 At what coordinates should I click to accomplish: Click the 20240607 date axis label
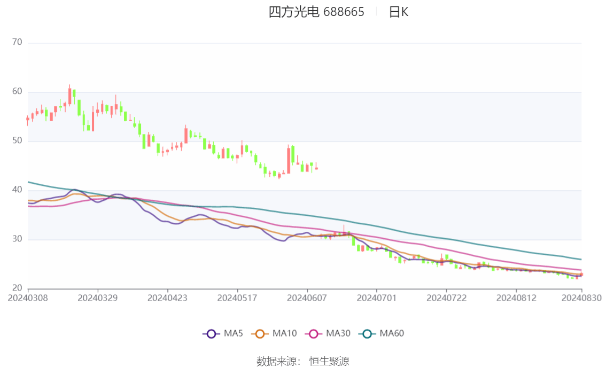[x=307, y=298]
